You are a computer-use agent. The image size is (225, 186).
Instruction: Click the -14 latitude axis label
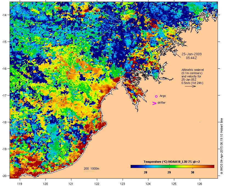point(4,15)
